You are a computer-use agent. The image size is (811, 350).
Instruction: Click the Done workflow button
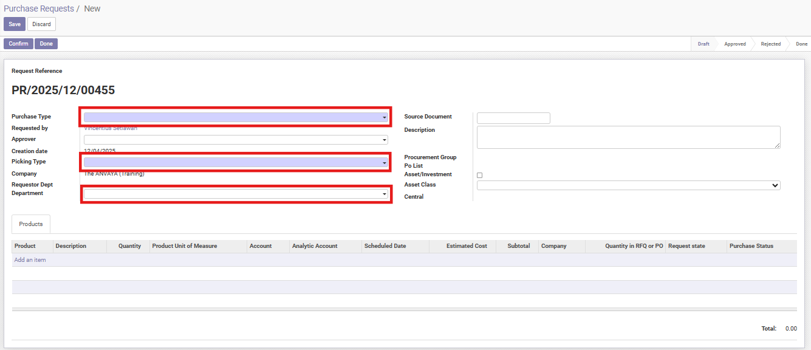click(46, 44)
